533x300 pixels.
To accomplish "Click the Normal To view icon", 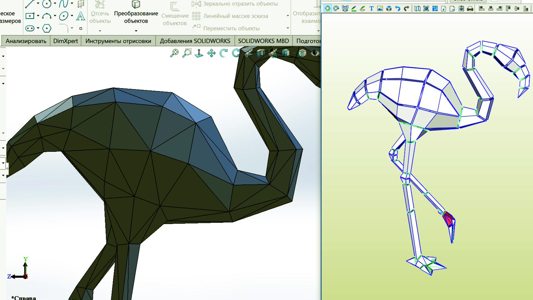I will tap(199, 53).
